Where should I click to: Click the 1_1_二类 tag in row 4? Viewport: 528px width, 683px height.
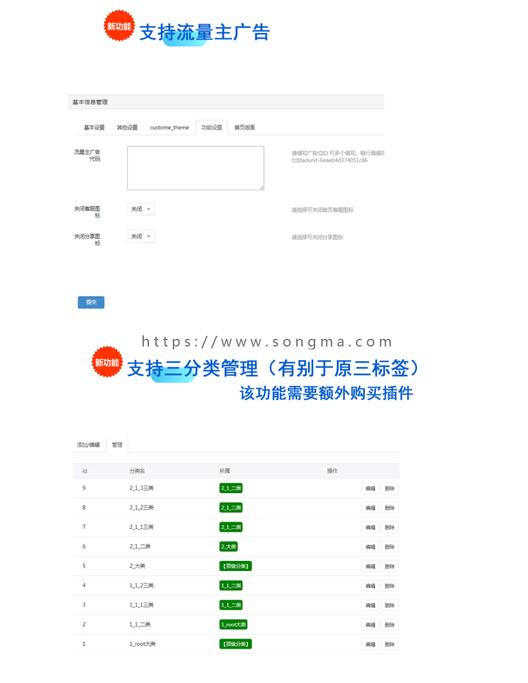pyautogui.click(x=231, y=586)
